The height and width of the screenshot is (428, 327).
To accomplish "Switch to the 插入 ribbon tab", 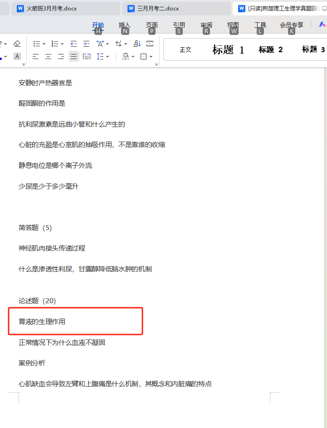I will (125, 25).
